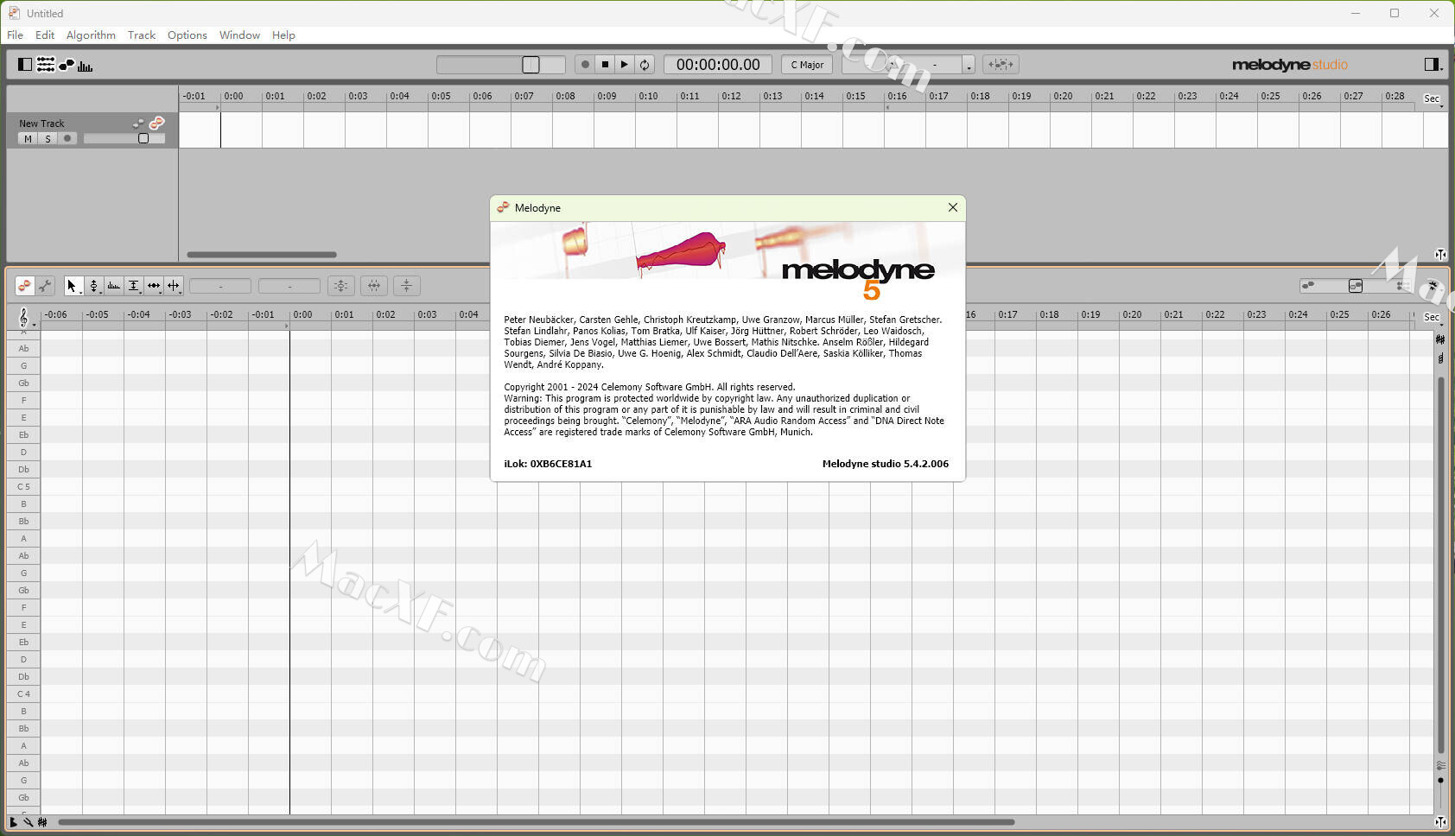Open the right pane layout dropdown
Image resolution: width=1455 pixels, height=836 pixels.
point(1433,65)
